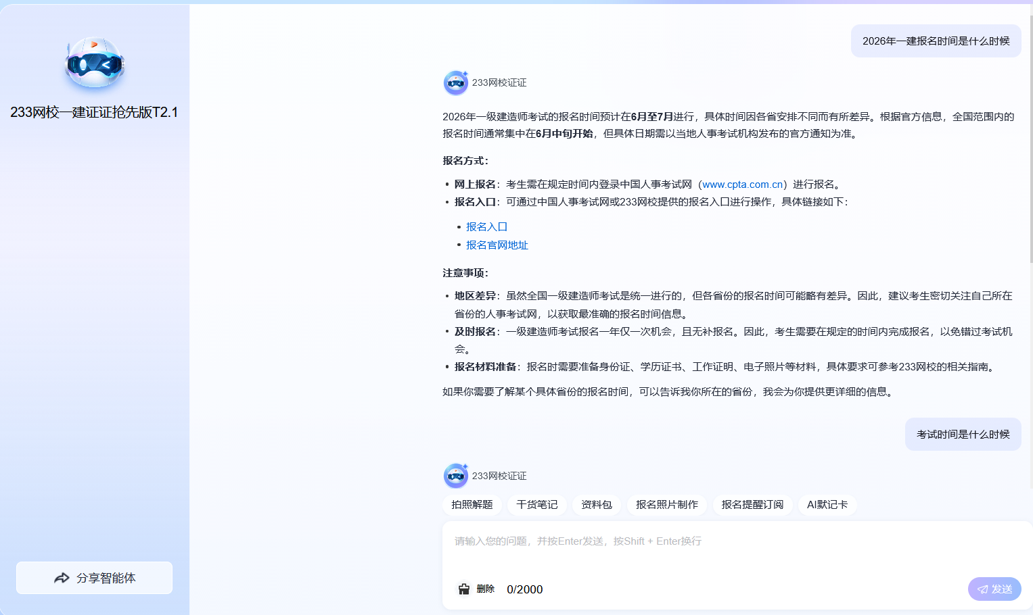Screen dimensions: 1033x615
Task: Click the first 233网校证证 bot avatar
Action: [455, 82]
